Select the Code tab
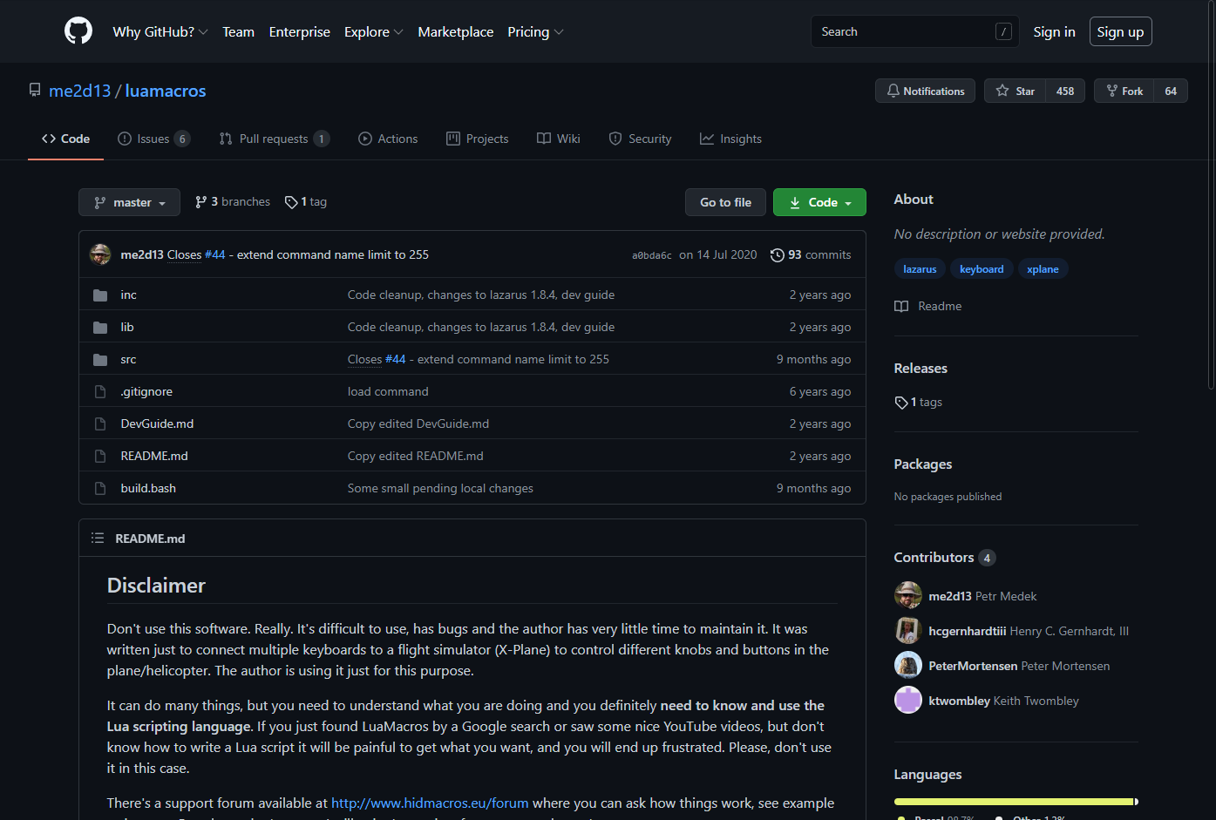The width and height of the screenshot is (1216, 820). coord(66,139)
